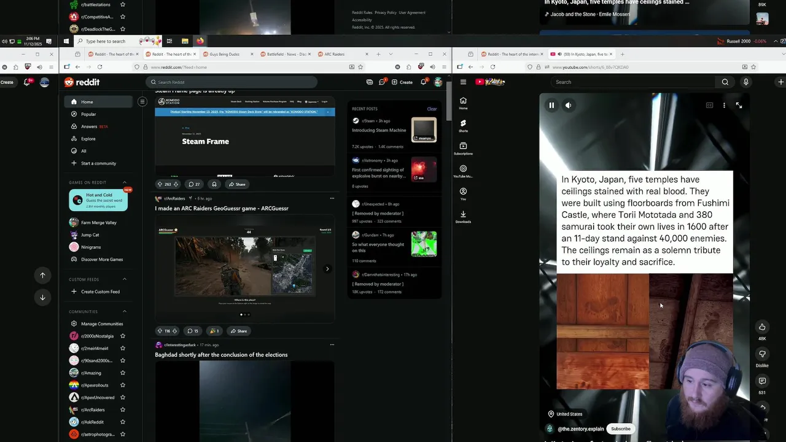Enter fullscreen on the YouTube short
Image resolution: width=786 pixels, height=442 pixels.
pyautogui.click(x=739, y=106)
